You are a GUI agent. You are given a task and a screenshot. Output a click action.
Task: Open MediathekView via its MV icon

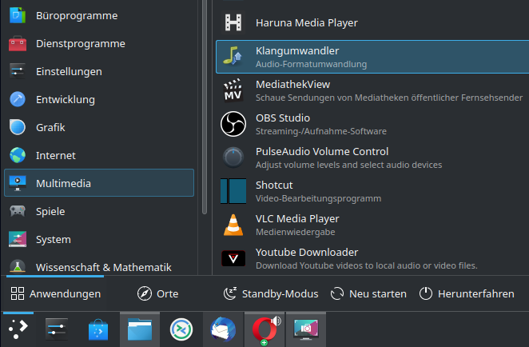pos(233,90)
